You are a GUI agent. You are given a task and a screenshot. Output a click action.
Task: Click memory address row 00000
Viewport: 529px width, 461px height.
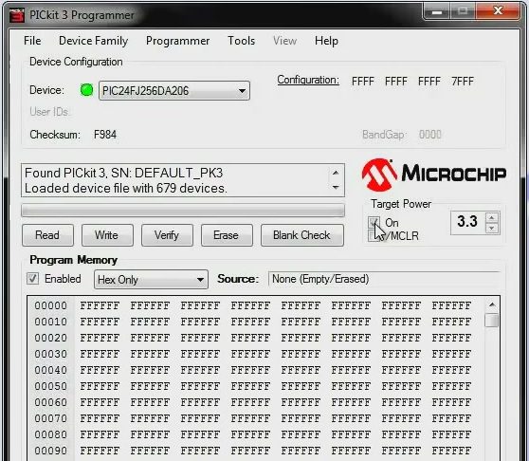pos(50,305)
